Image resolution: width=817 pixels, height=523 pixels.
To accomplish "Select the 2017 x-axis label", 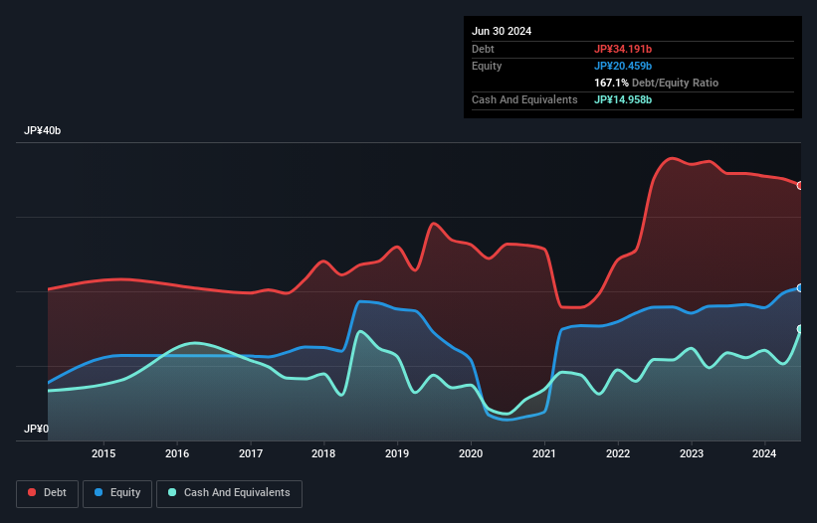I will (251, 453).
